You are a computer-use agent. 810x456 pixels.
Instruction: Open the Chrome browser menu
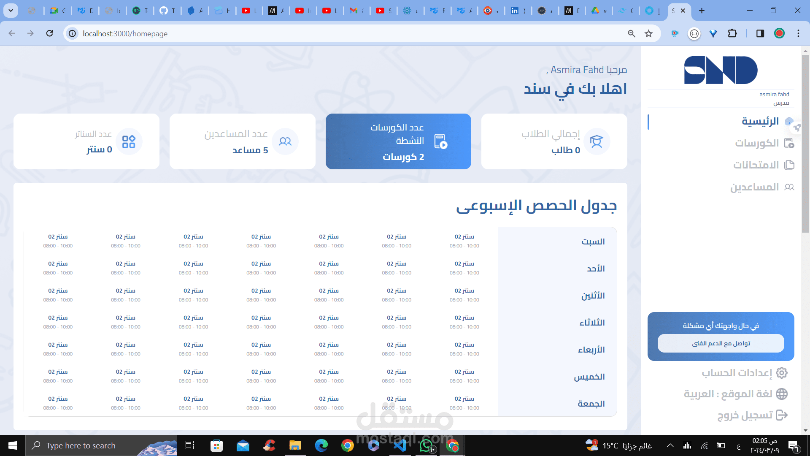coord(798,33)
